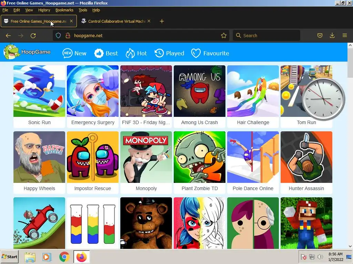Viewport: 353px width, 264px height.
Task: Click the HoopGame site name text
Action: 36,52
